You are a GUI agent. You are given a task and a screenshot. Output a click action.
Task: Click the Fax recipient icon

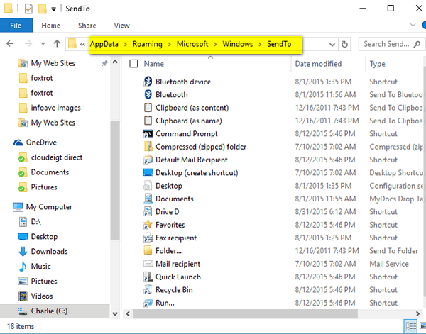[x=148, y=238]
